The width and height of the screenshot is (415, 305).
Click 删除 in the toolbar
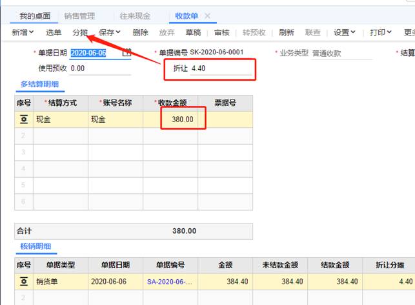point(140,32)
